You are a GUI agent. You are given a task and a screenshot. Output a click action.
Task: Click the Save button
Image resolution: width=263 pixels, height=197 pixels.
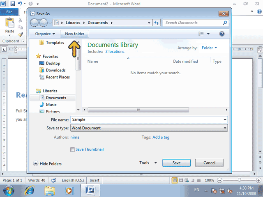176,163
